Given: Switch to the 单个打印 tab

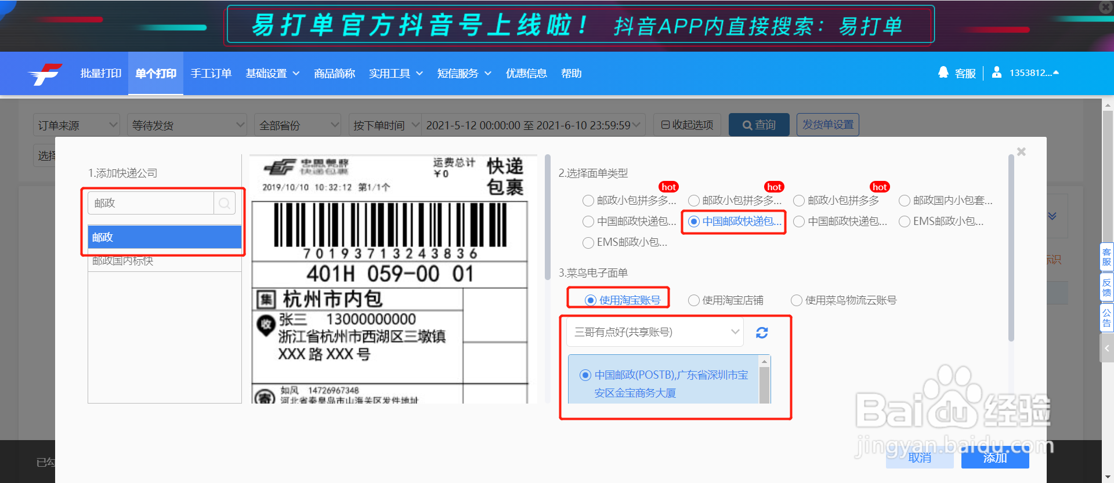Looking at the screenshot, I should coord(155,74).
